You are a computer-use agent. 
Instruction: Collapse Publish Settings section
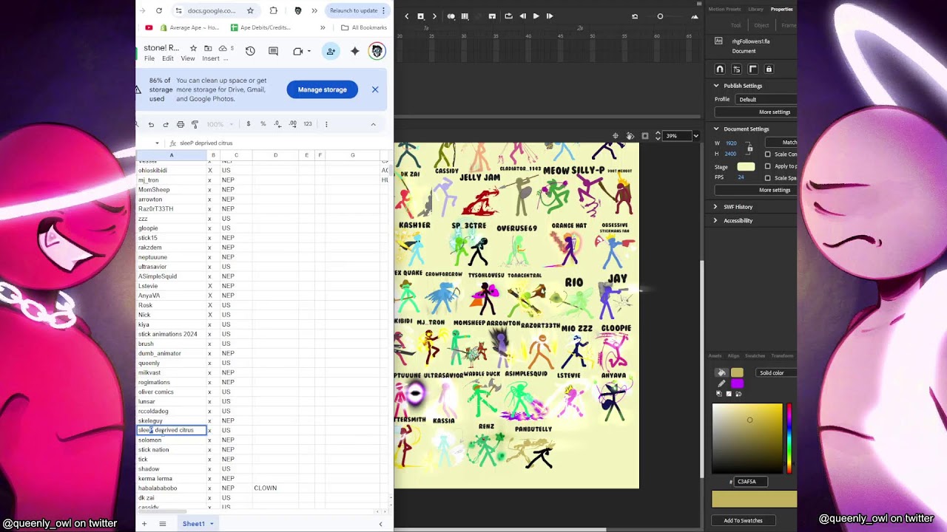[716, 86]
